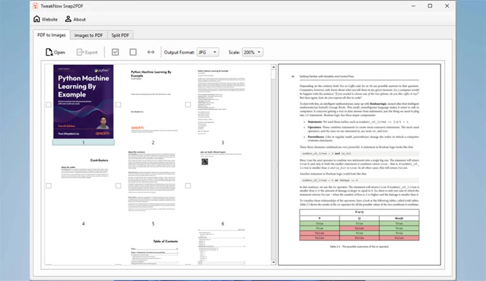The width and height of the screenshot is (486, 281).
Task: Check the box for page 6
Action: pos(188,186)
